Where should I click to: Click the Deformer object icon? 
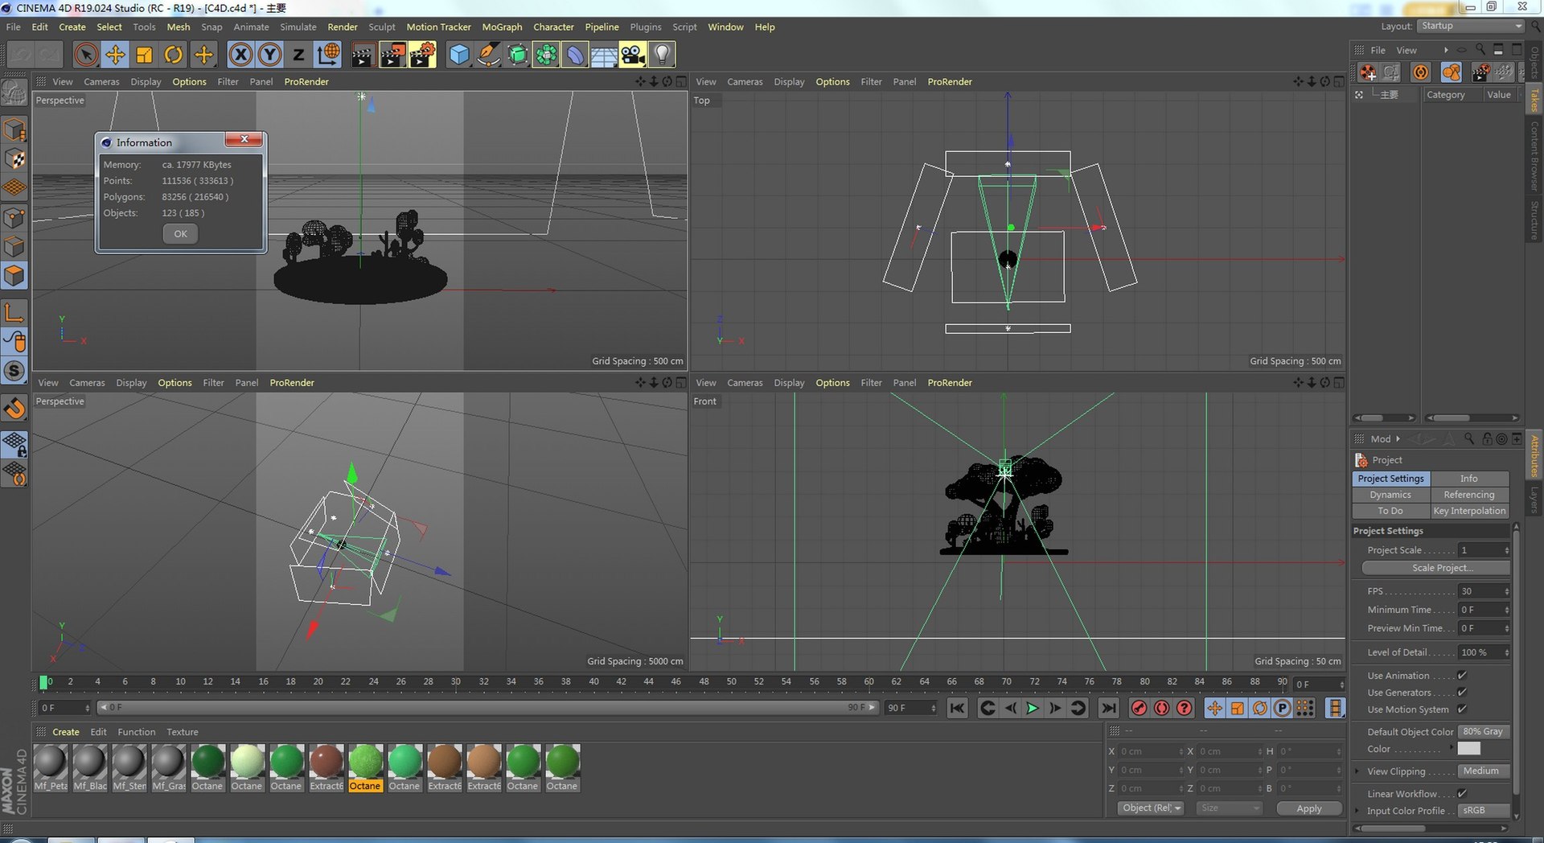[575, 55]
